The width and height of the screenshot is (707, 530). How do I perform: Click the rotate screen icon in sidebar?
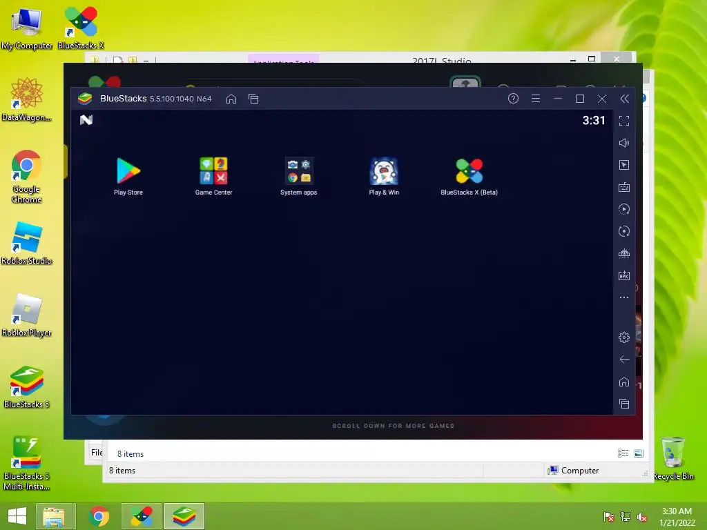(624, 231)
